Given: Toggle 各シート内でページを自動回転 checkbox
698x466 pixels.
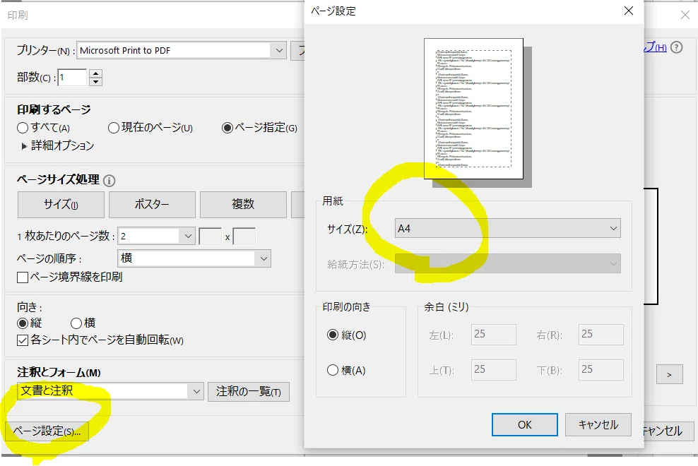Looking at the screenshot, I should coord(23,340).
